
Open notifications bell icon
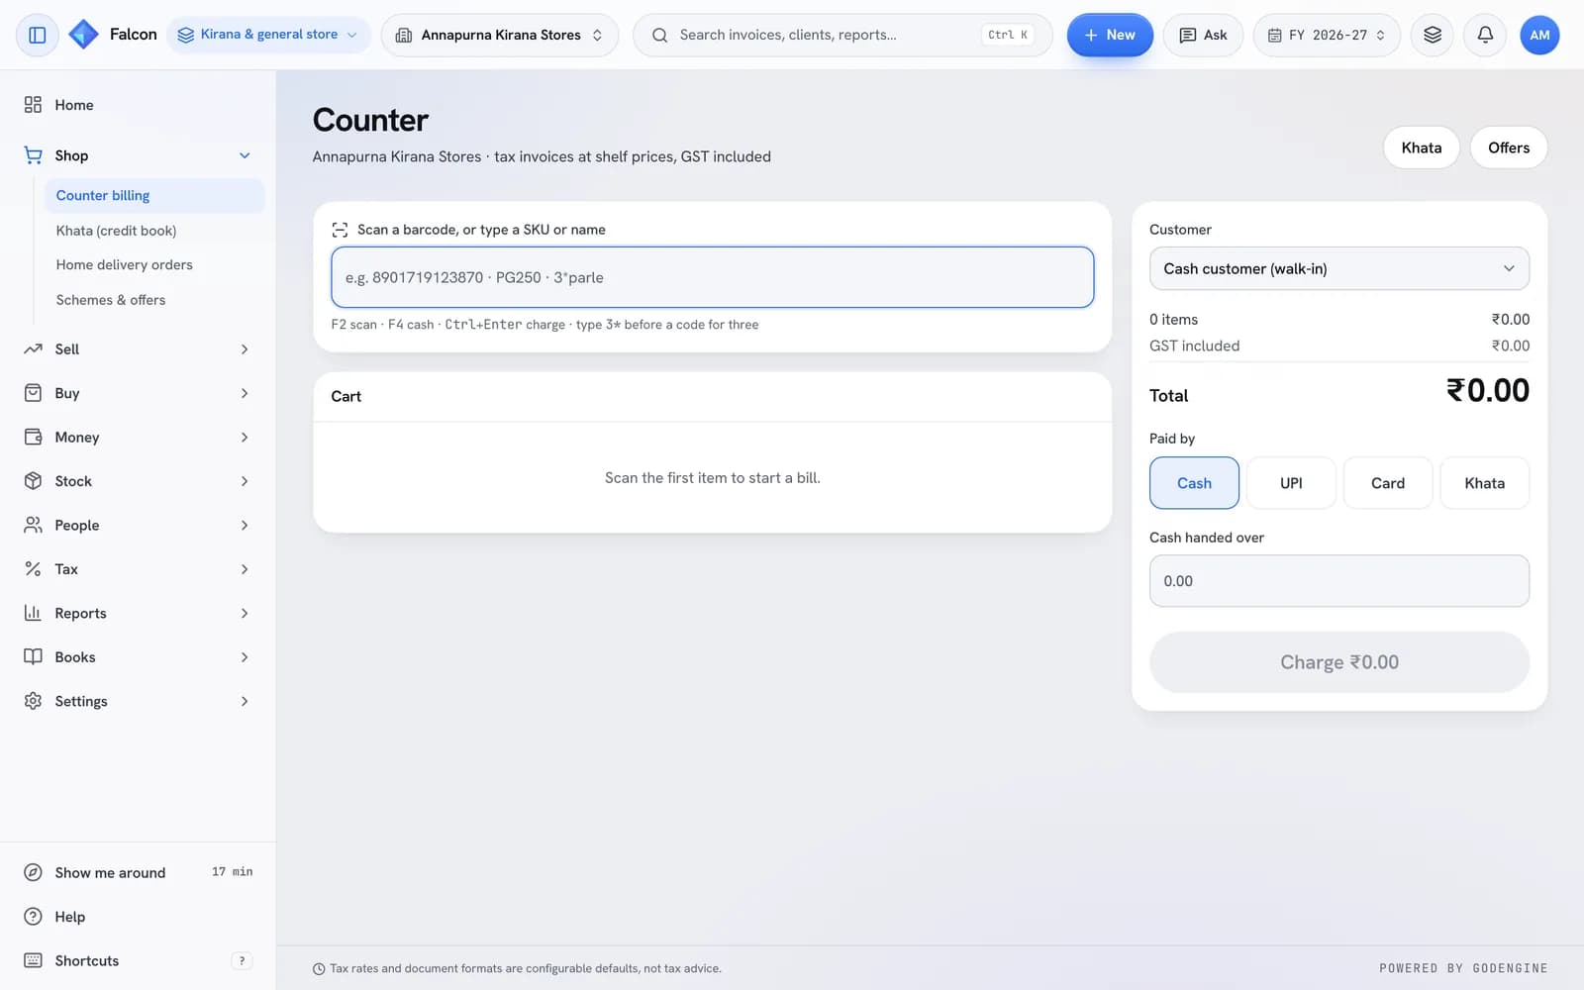[1485, 35]
